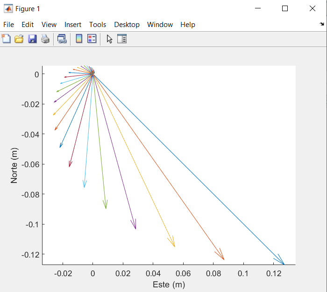Click the New Figure toolbar icon
The height and width of the screenshot is (292, 327).
click(x=7, y=39)
